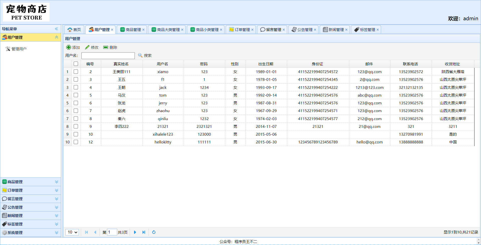The height and width of the screenshot is (245, 481).
Task: Close the 商品大类管理 tab
Action: tap(182, 30)
